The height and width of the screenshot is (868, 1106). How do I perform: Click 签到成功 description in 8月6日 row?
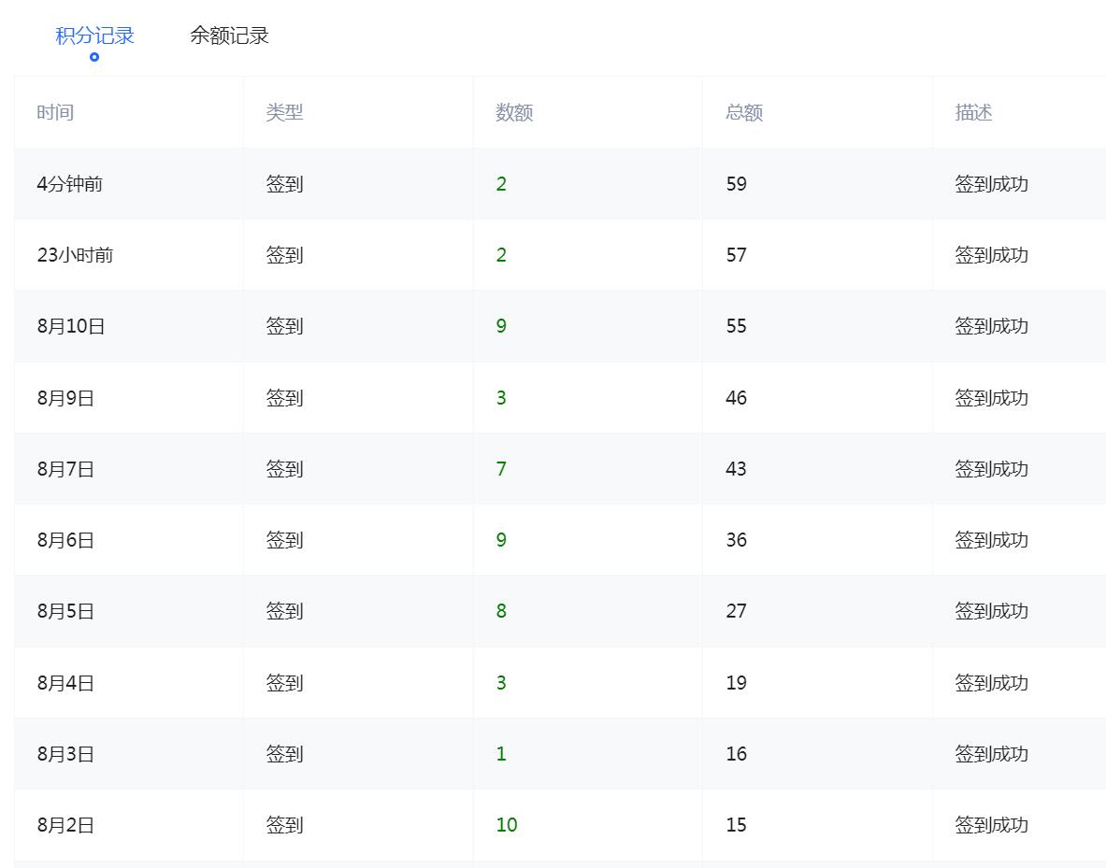pyautogui.click(x=992, y=540)
